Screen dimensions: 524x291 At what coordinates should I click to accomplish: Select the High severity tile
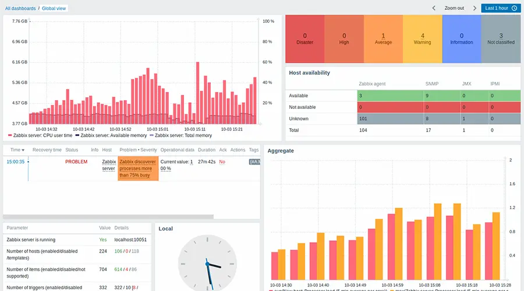pos(344,39)
